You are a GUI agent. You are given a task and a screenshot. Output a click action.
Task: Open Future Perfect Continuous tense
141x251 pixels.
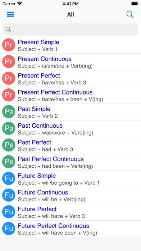click(70, 229)
